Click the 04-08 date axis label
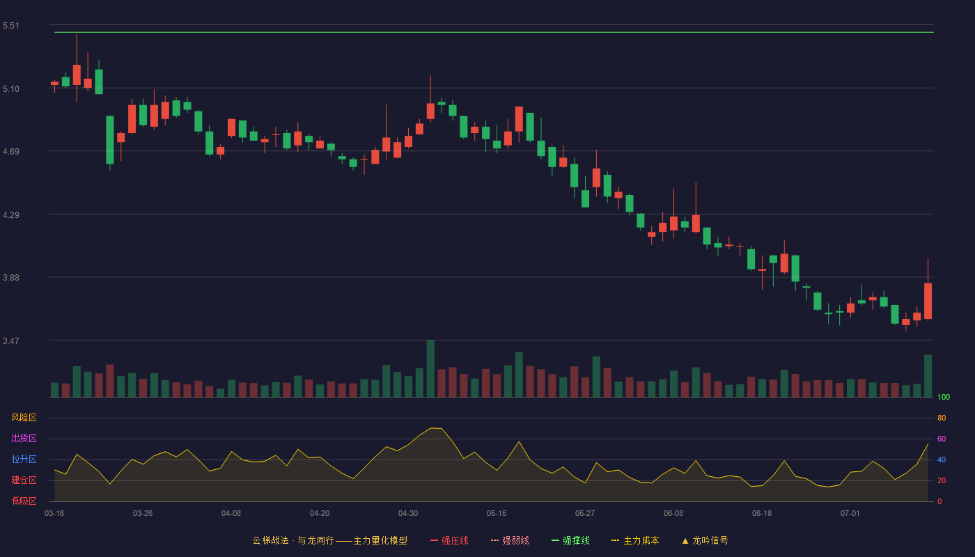The height and width of the screenshot is (557, 975). pyautogui.click(x=231, y=513)
